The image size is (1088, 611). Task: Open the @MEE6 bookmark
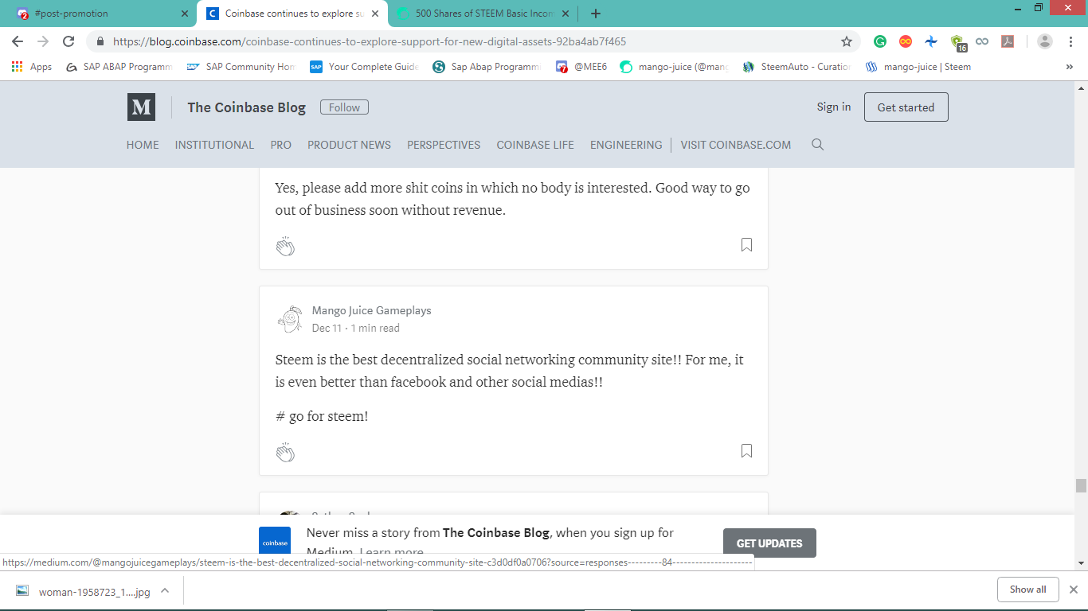(581, 67)
